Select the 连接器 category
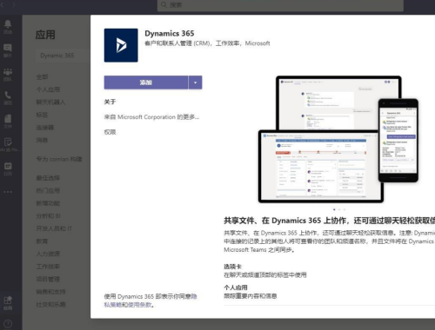 point(45,128)
